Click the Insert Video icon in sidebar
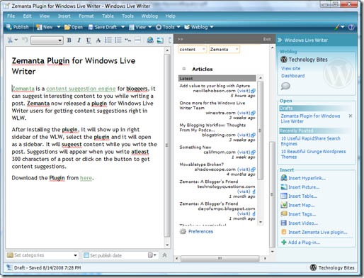The height and width of the screenshot is (278, 364). click(283, 223)
